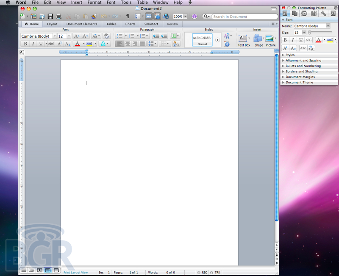Click the Print icon in the toolbar

(x=58, y=17)
